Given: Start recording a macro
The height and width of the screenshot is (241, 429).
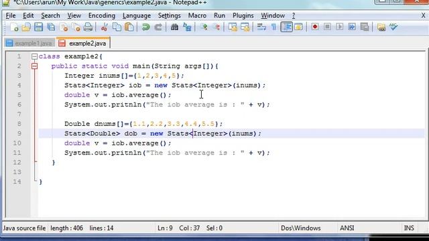Looking at the screenshot, I should click(x=315, y=27).
